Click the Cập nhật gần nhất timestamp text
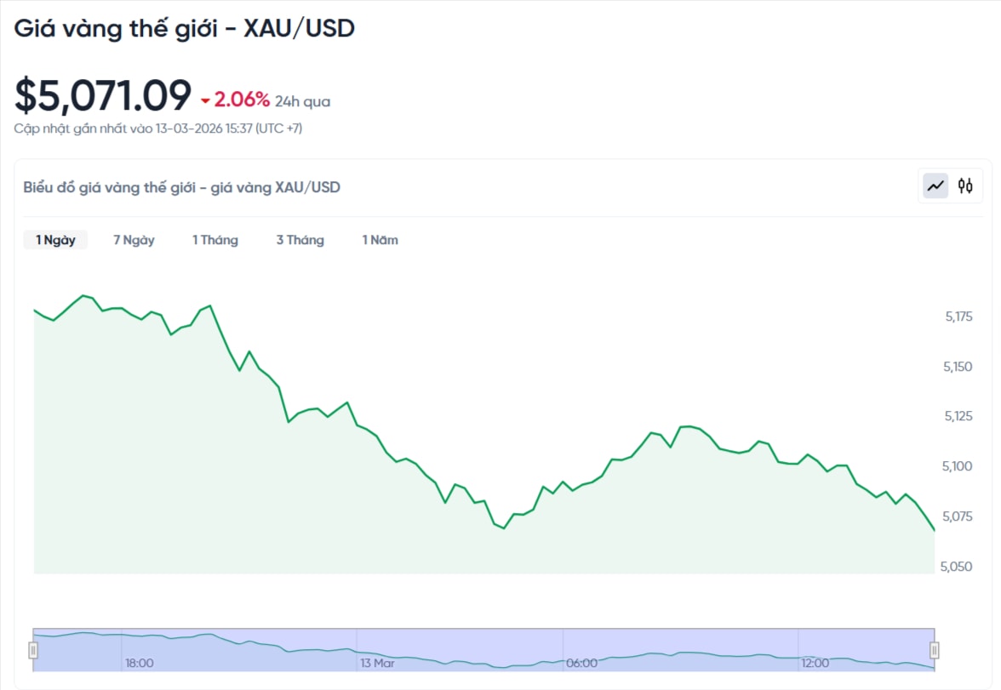Screen dimensions: 1001x690 [x=158, y=128]
